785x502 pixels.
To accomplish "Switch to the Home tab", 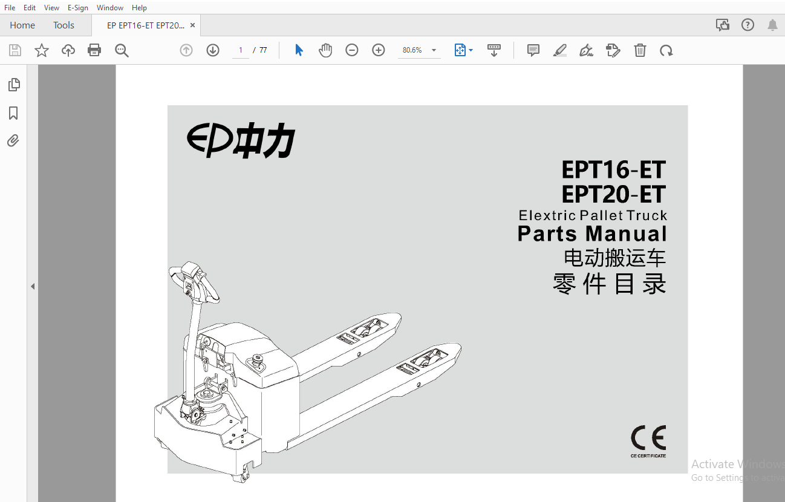I will (22, 25).
